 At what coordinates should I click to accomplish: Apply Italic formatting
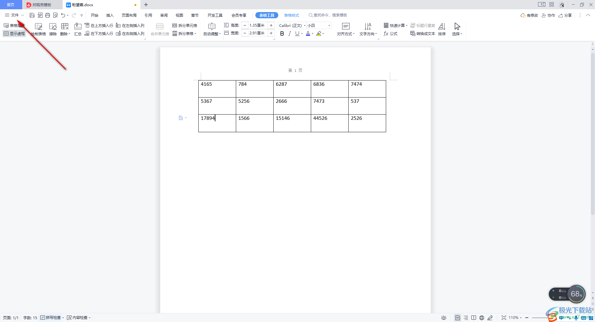tap(290, 33)
